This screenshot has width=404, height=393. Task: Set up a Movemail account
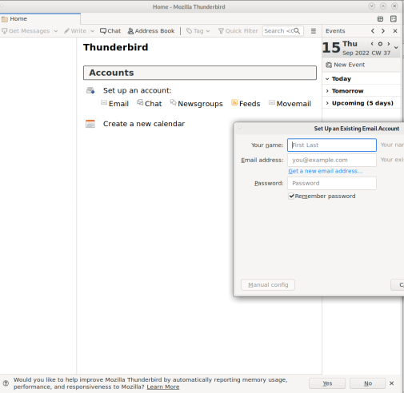(290, 104)
